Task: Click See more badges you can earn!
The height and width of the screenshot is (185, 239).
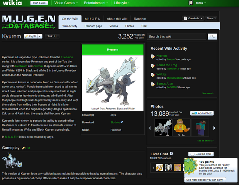Action: tap(204, 180)
